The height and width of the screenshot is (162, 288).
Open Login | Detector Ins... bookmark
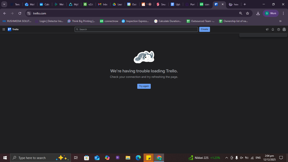[49, 21]
